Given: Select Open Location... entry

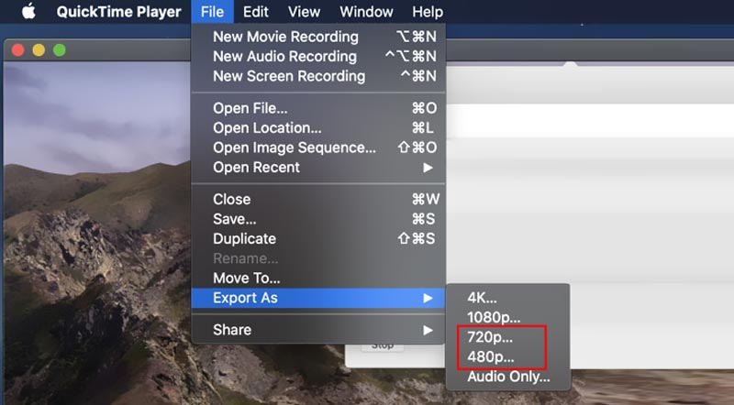Looking at the screenshot, I should pyautogui.click(x=318, y=127).
